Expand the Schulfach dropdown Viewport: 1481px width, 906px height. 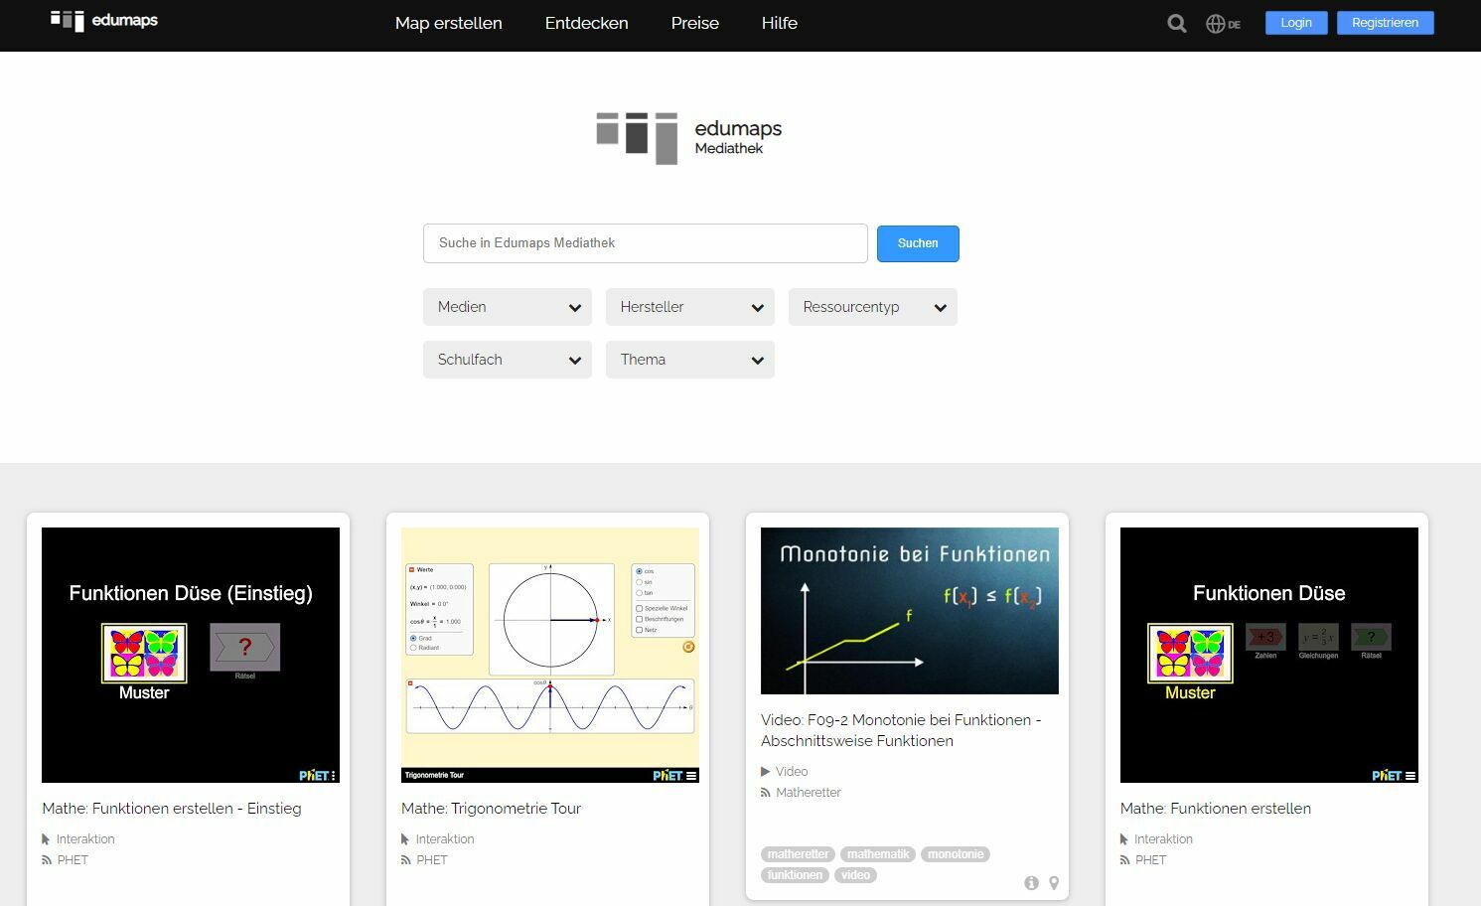tap(508, 360)
